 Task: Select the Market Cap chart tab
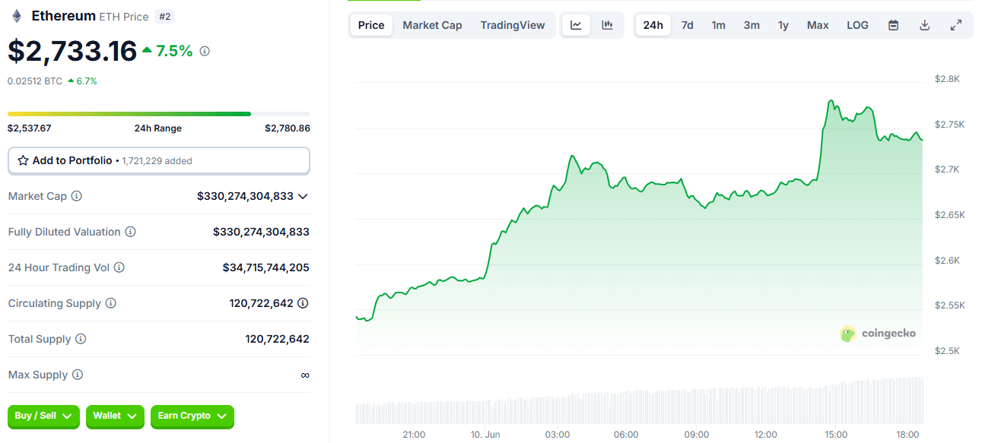coord(432,25)
